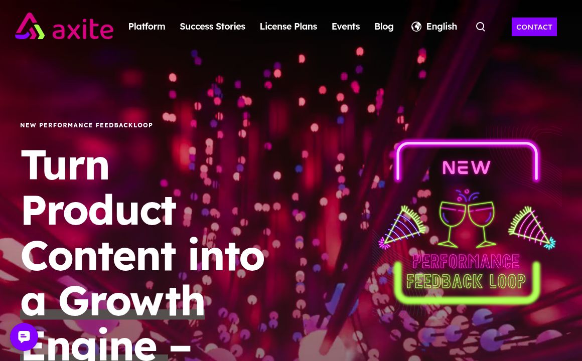Image resolution: width=582 pixels, height=361 pixels.
Task: Click the right neon party hat
Action: pos(532,228)
